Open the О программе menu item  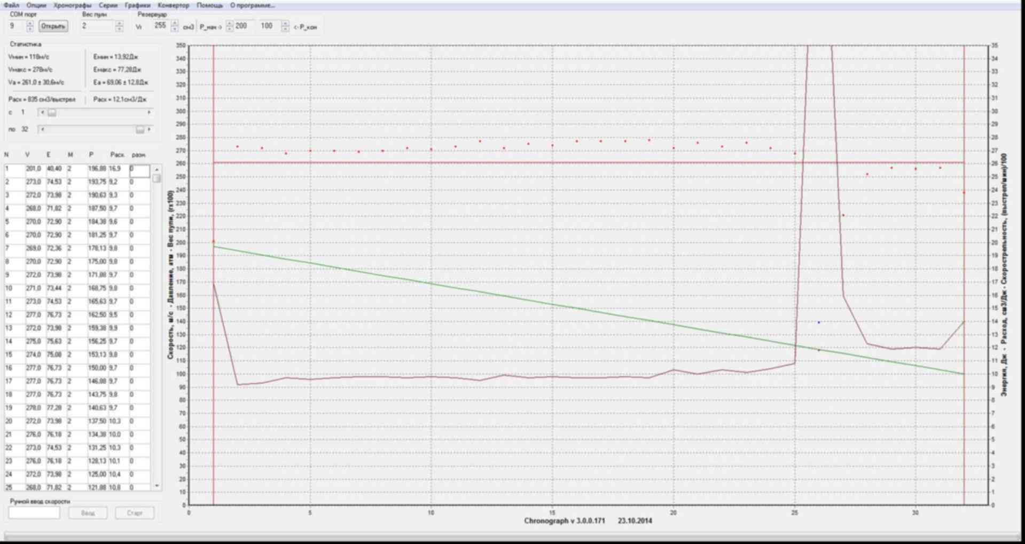pos(252,5)
